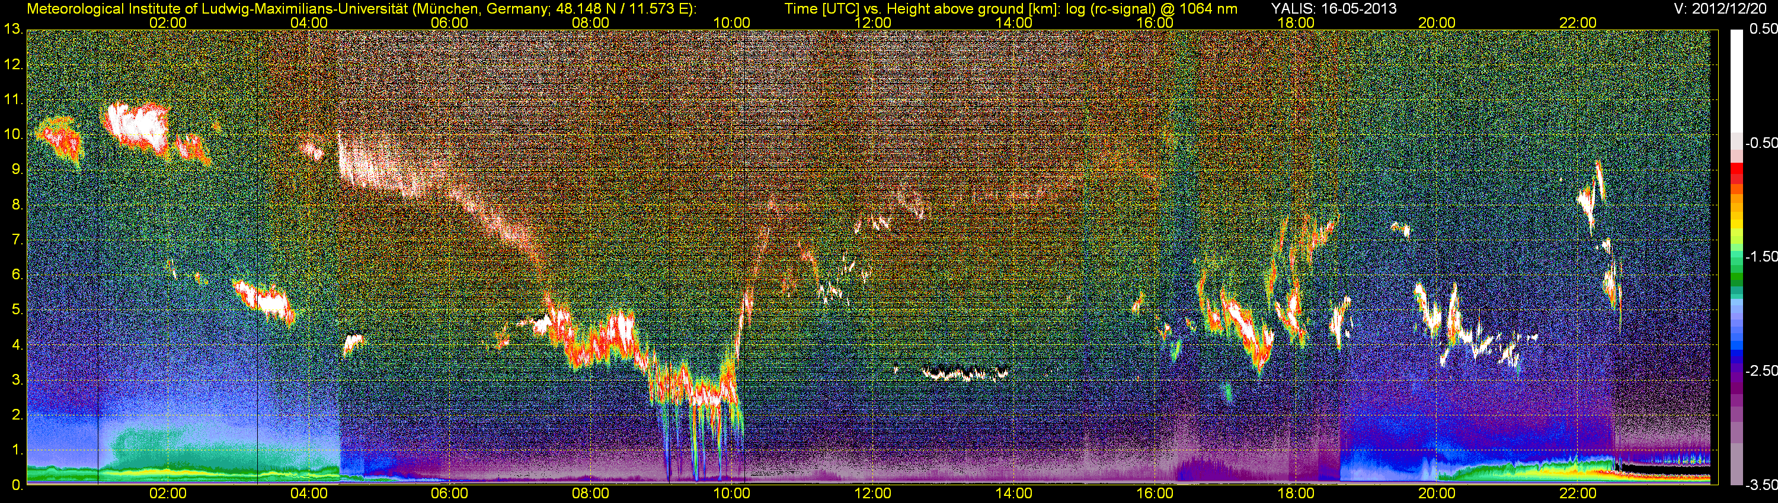Image resolution: width=1778 pixels, height=503 pixels.
Task: Click the bottom axis label 04:00
Action: coord(309,494)
